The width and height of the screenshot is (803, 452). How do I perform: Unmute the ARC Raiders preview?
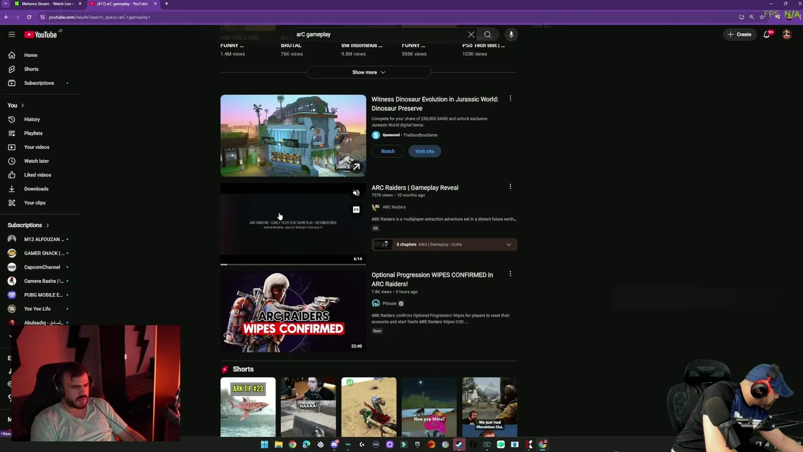pyautogui.click(x=356, y=193)
